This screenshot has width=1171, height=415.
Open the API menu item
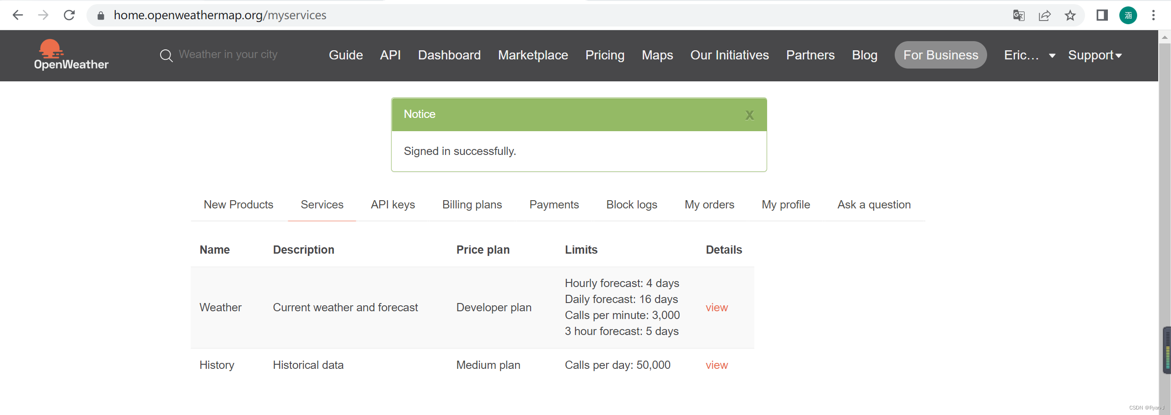click(390, 55)
